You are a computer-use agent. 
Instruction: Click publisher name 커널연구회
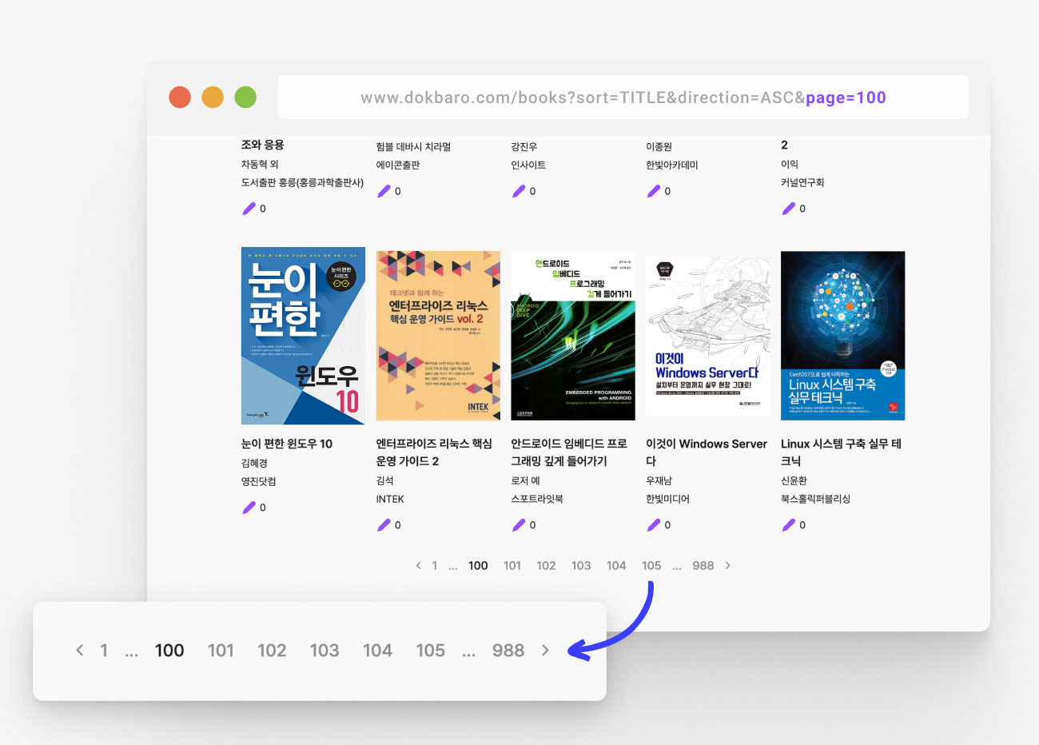(x=802, y=182)
